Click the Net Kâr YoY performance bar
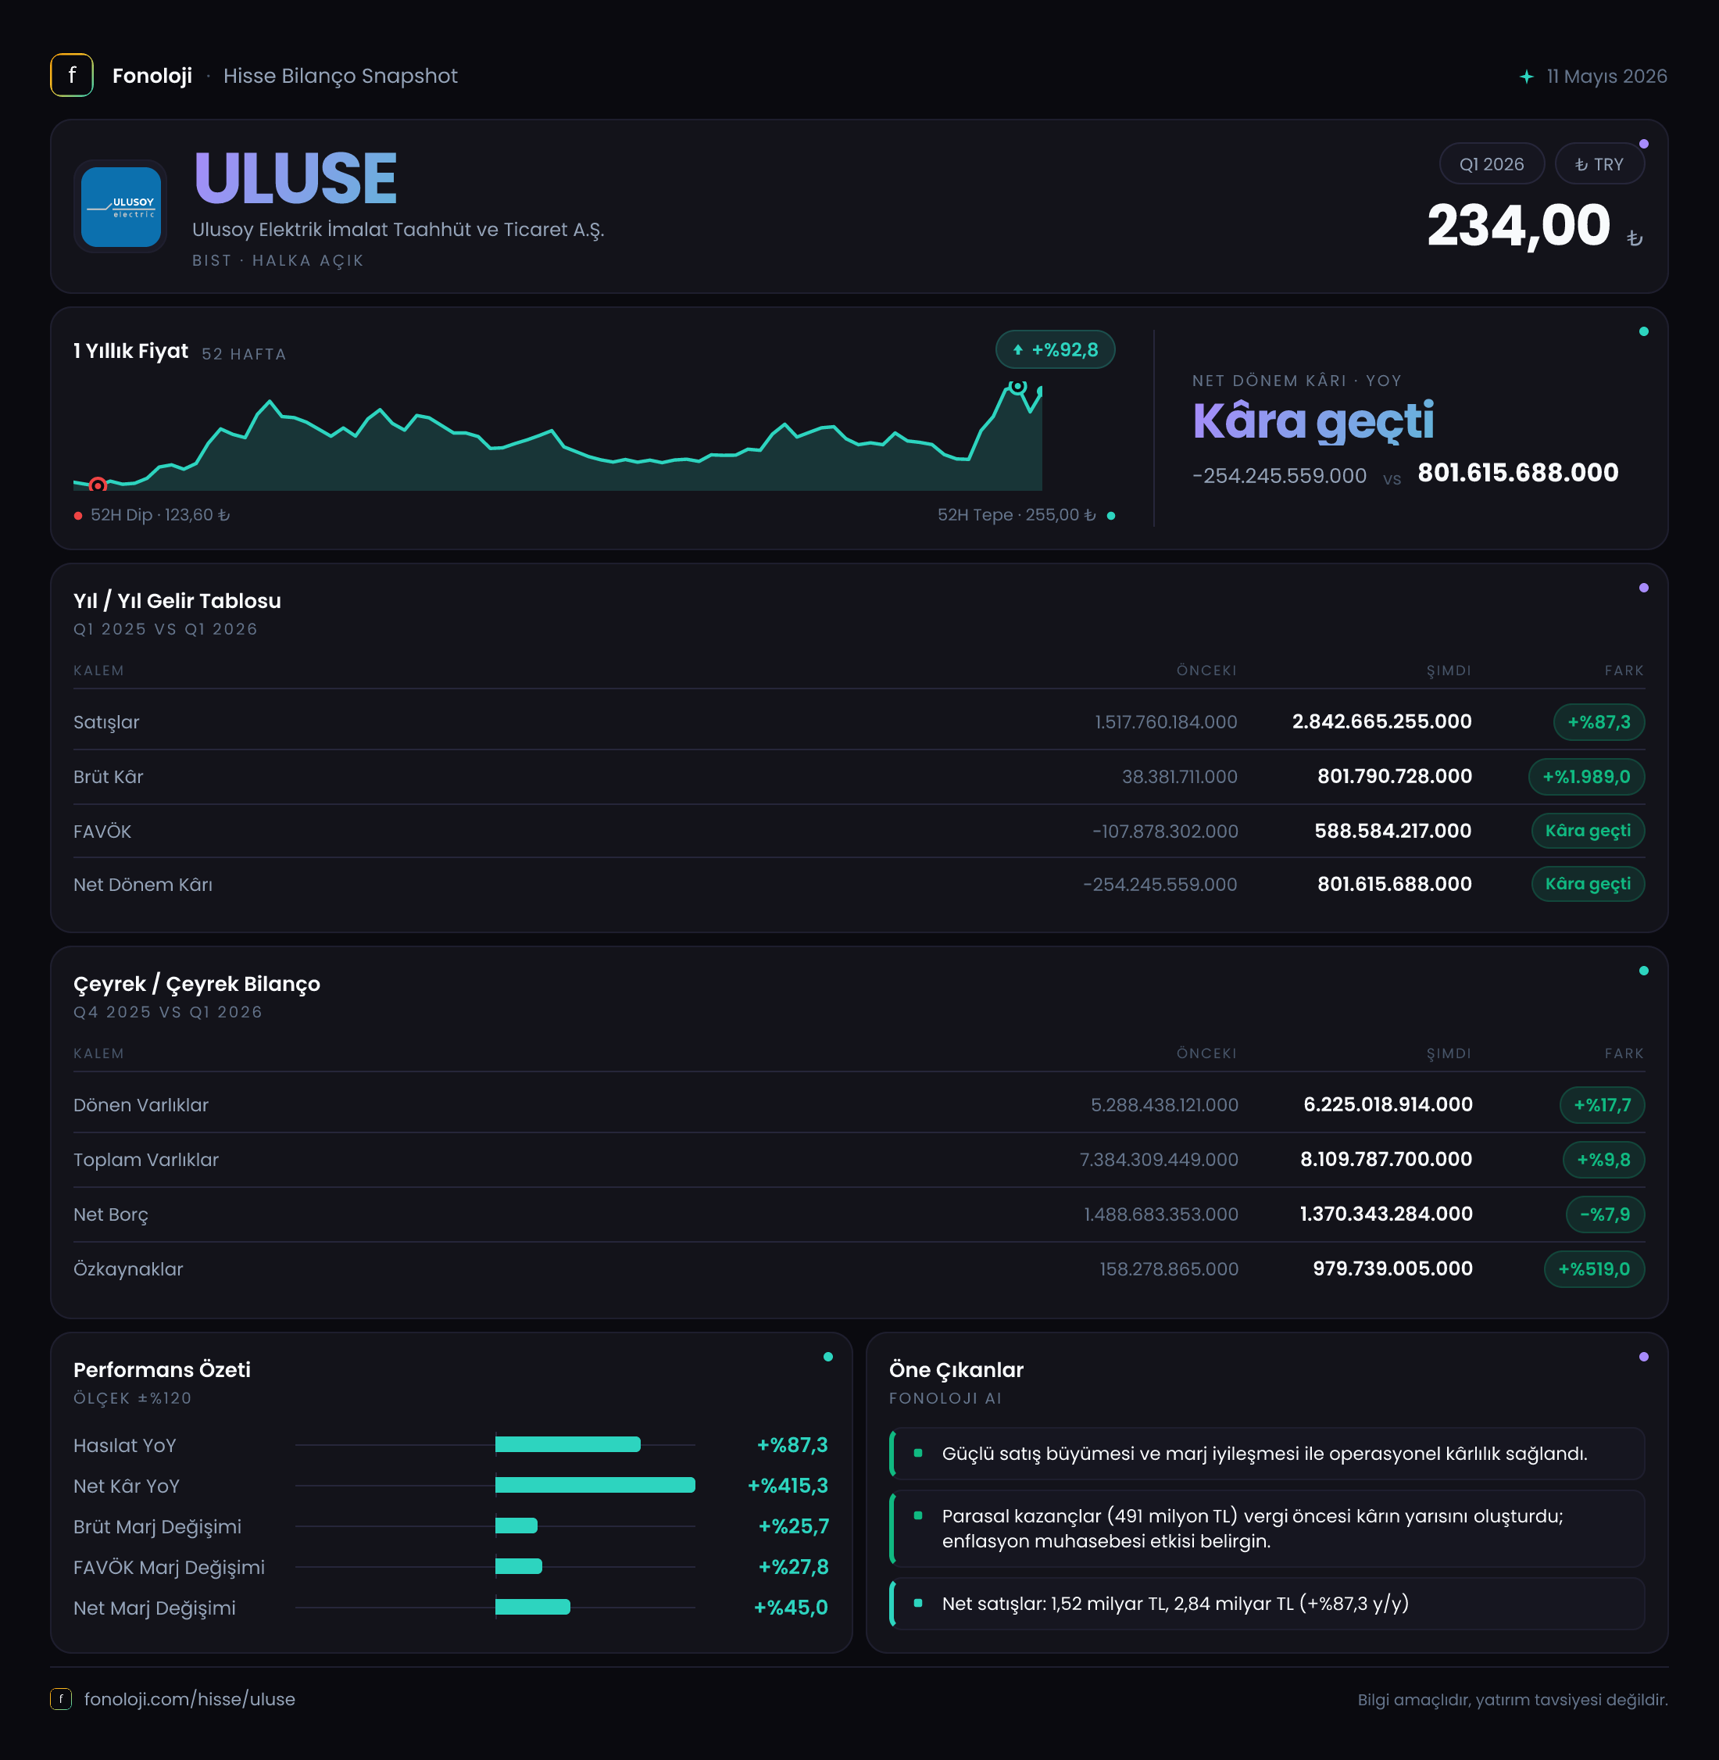Screen dimensions: 1719x1760 click(595, 1486)
